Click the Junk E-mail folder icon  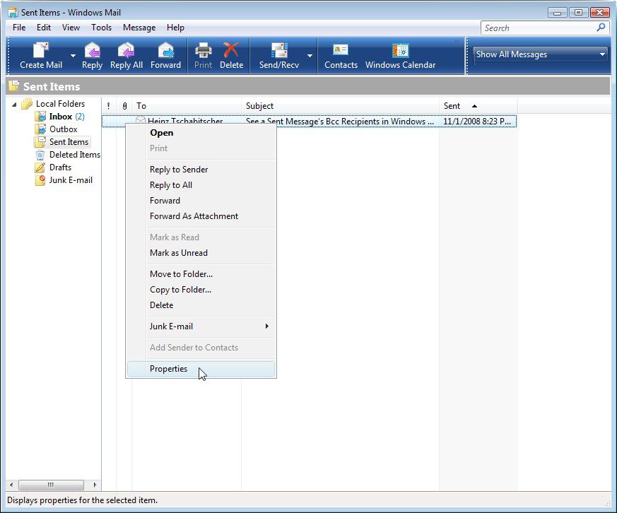pyautogui.click(x=40, y=180)
